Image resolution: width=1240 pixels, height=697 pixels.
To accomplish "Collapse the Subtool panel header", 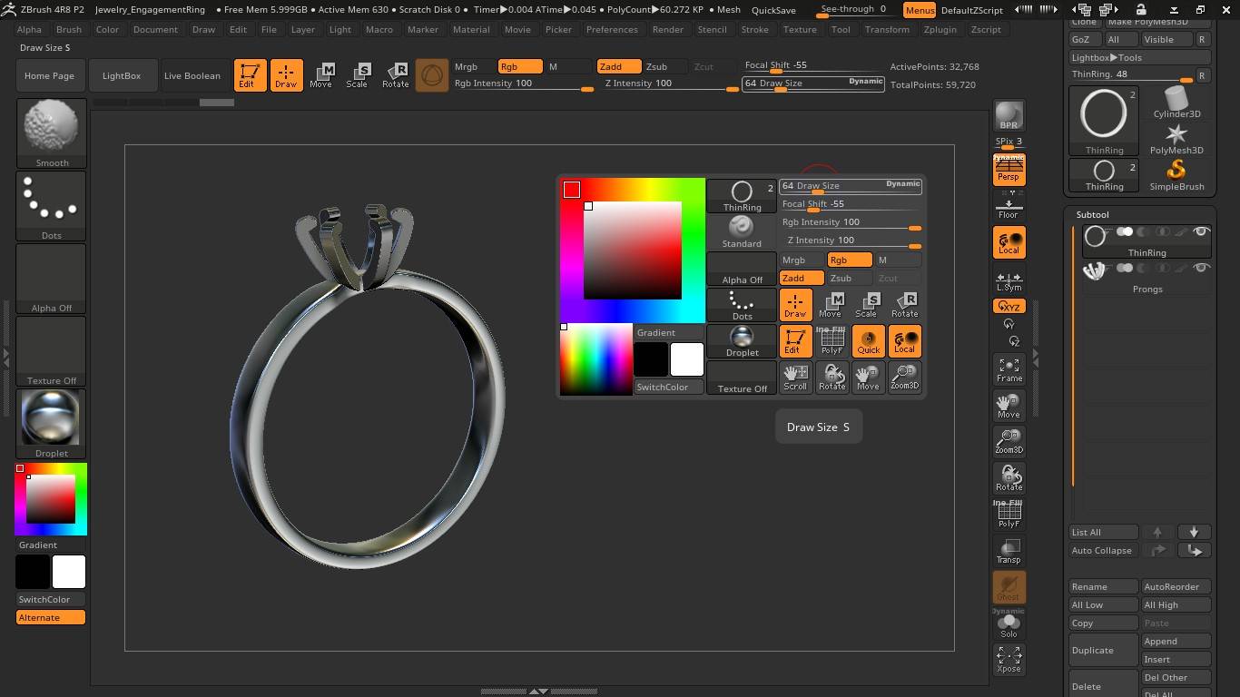I will [1093, 215].
